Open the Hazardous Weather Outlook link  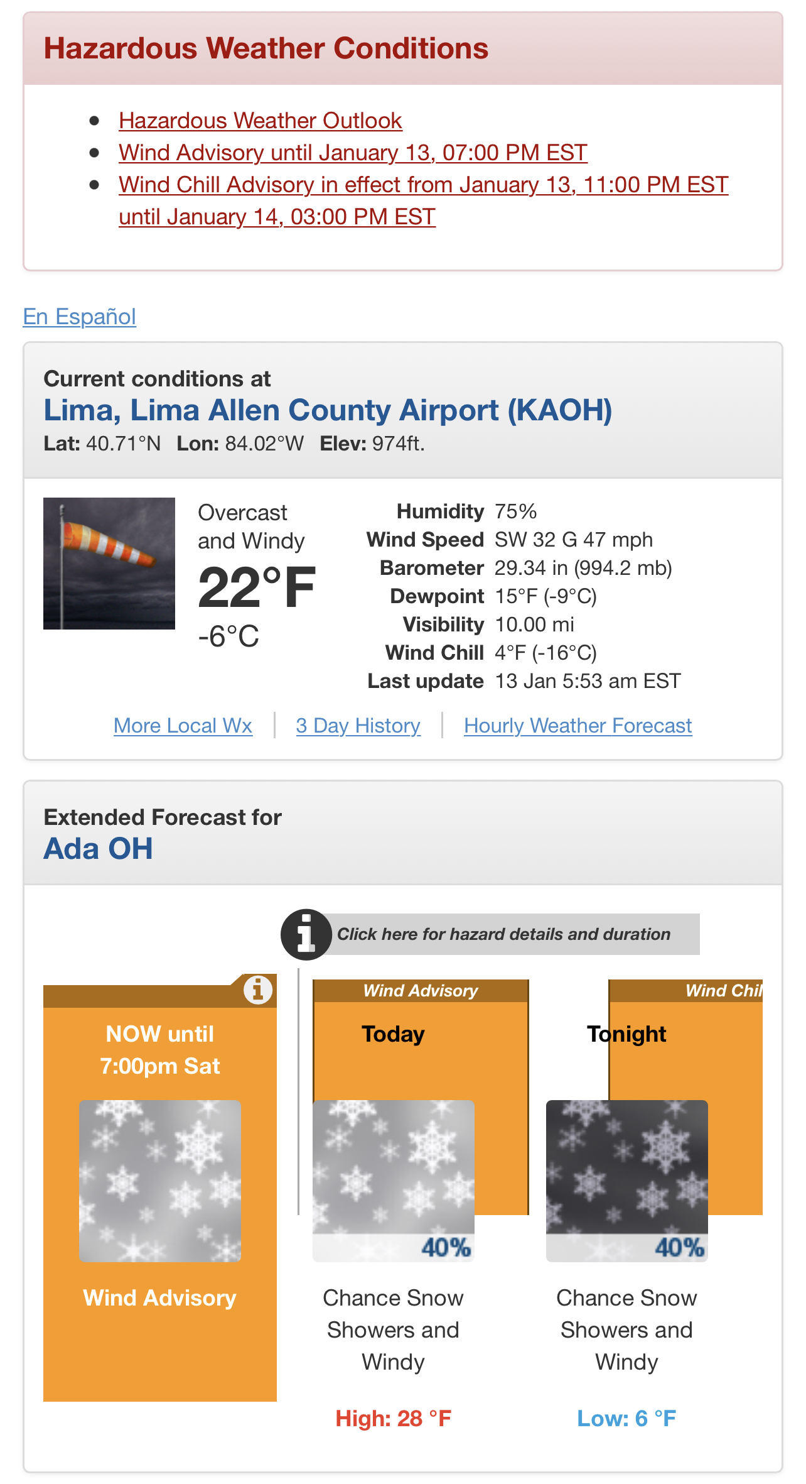point(260,121)
